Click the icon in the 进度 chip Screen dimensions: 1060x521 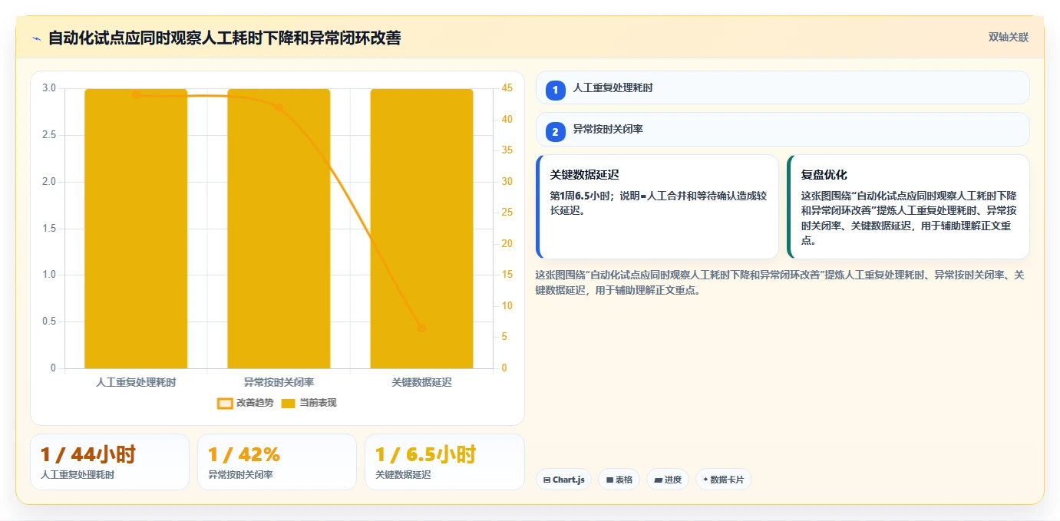[658, 480]
